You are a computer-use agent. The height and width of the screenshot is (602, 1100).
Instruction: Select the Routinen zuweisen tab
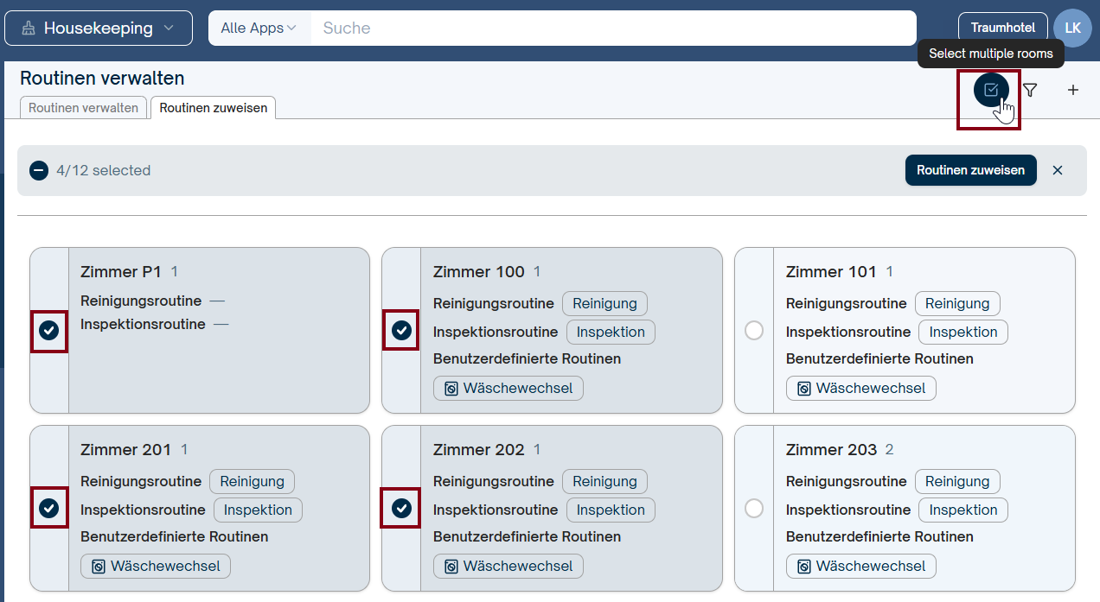point(213,108)
